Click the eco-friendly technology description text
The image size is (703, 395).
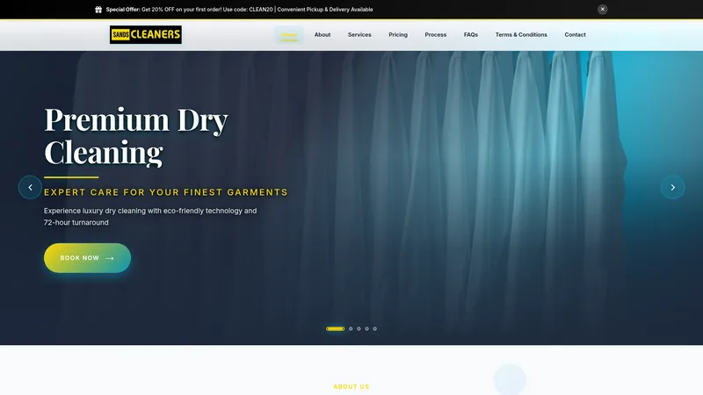point(150,216)
